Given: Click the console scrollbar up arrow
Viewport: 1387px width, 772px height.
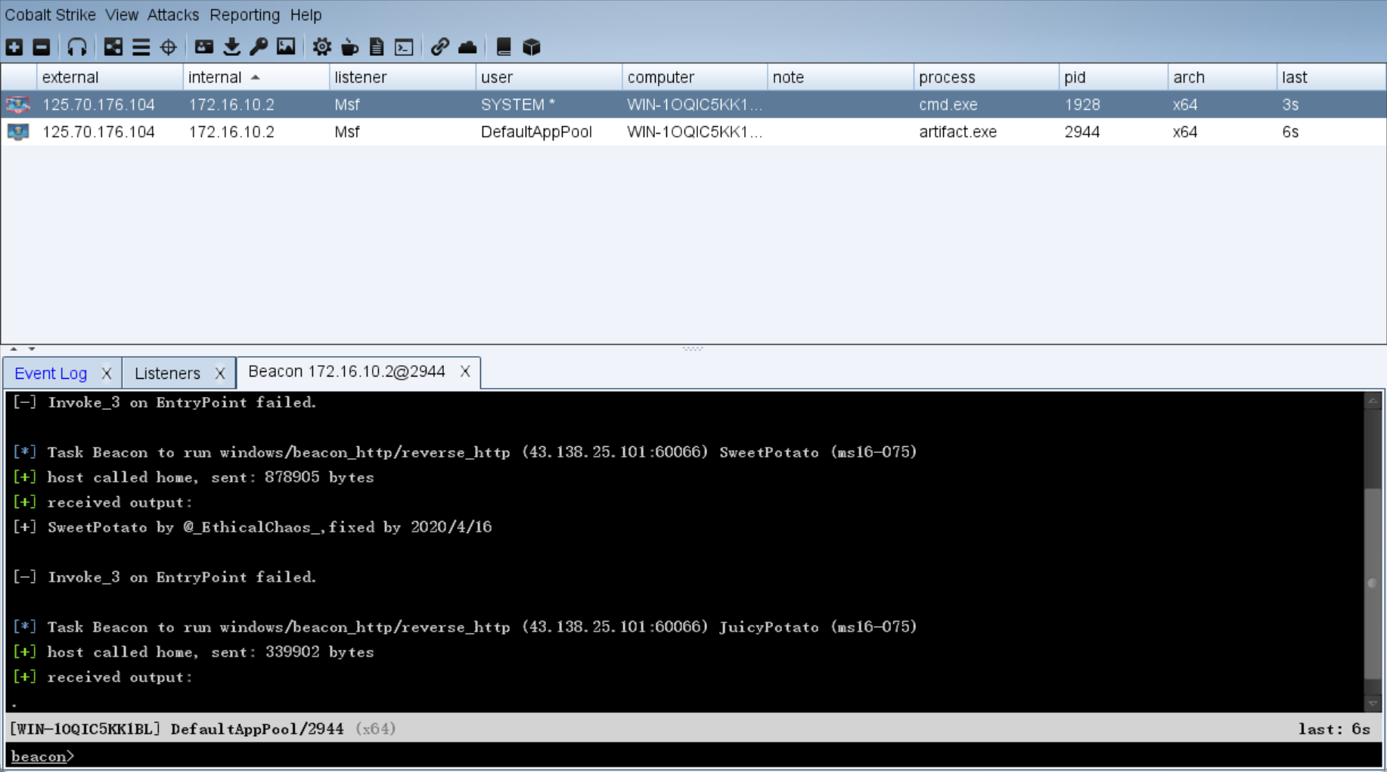Looking at the screenshot, I should 1373,402.
